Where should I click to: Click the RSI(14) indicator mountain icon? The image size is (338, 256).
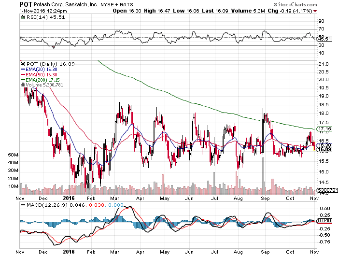[23, 17]
